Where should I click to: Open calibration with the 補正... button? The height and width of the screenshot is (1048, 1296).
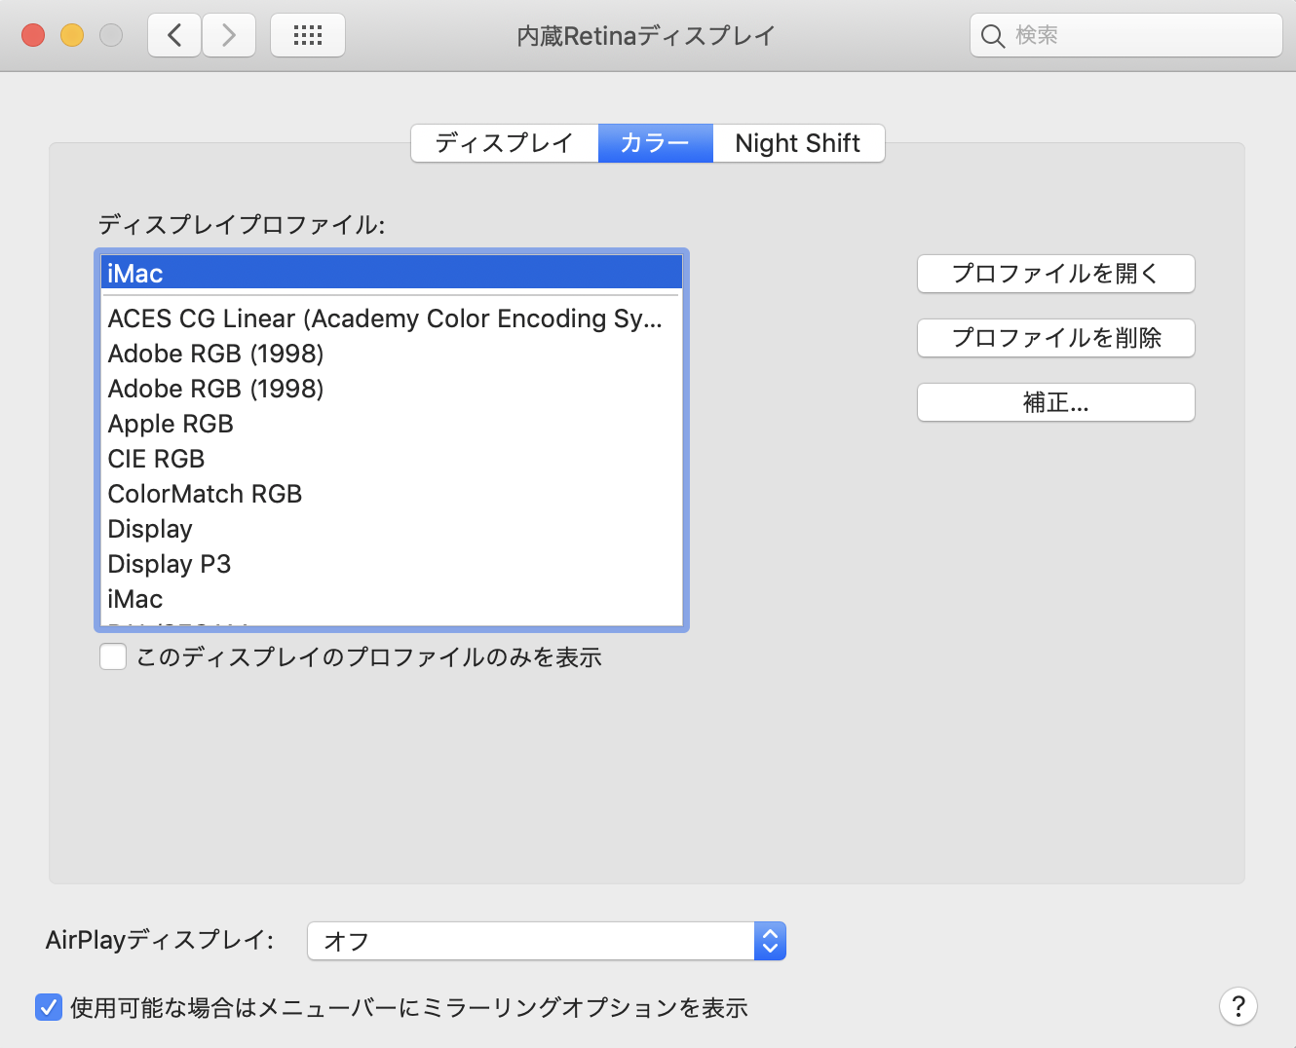tap(1056, 402)
